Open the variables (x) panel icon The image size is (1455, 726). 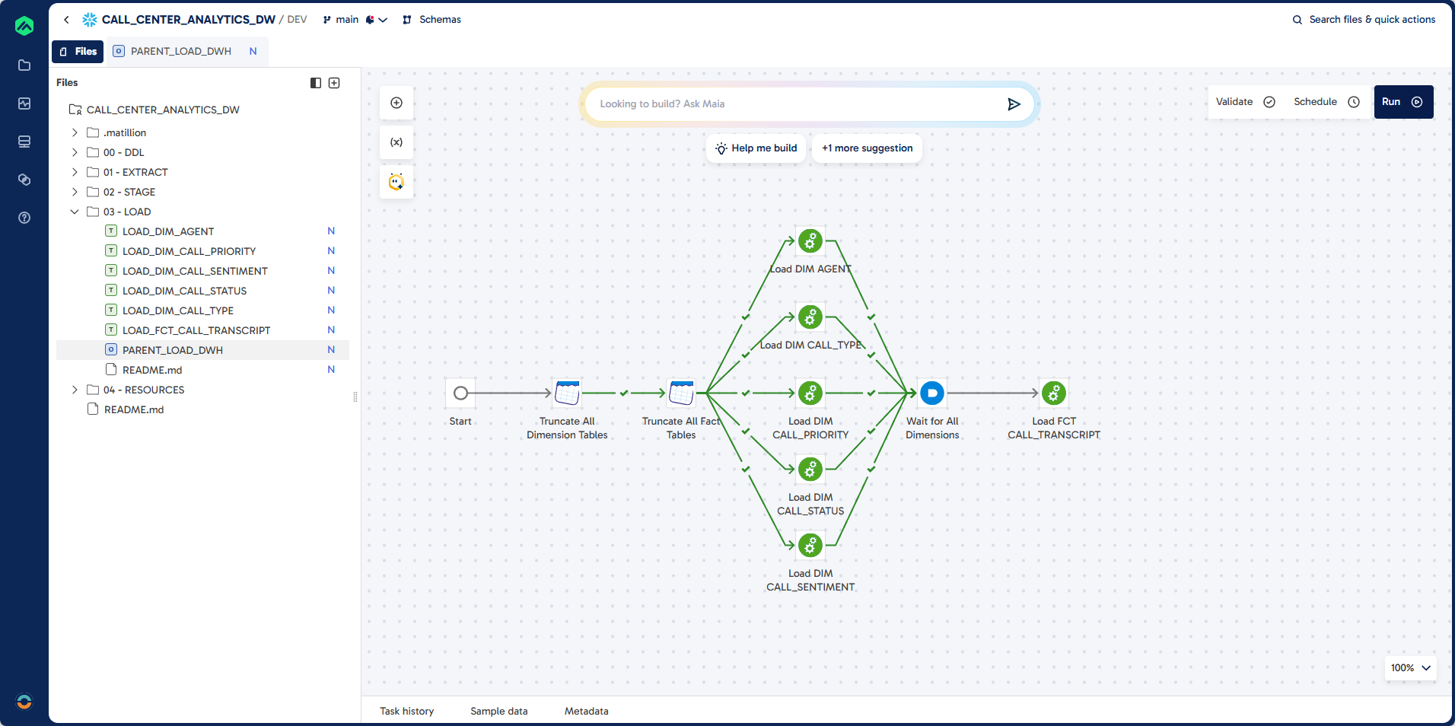click(x=396, y=142)
